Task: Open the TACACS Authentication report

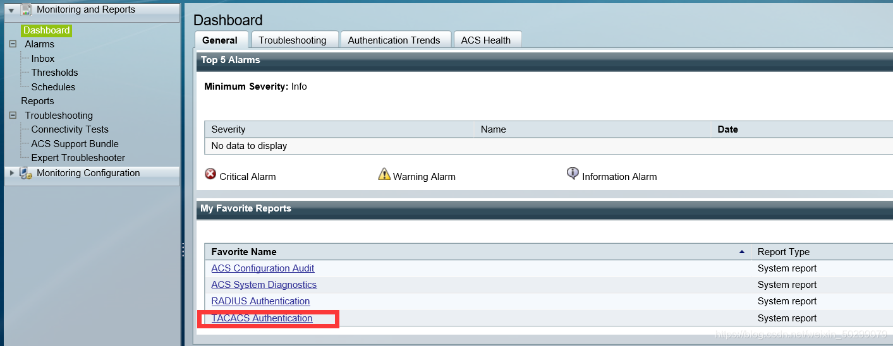Action: (262, 318)
